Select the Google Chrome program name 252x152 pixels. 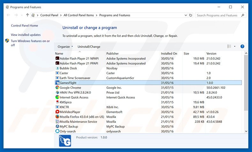(70, 88)
